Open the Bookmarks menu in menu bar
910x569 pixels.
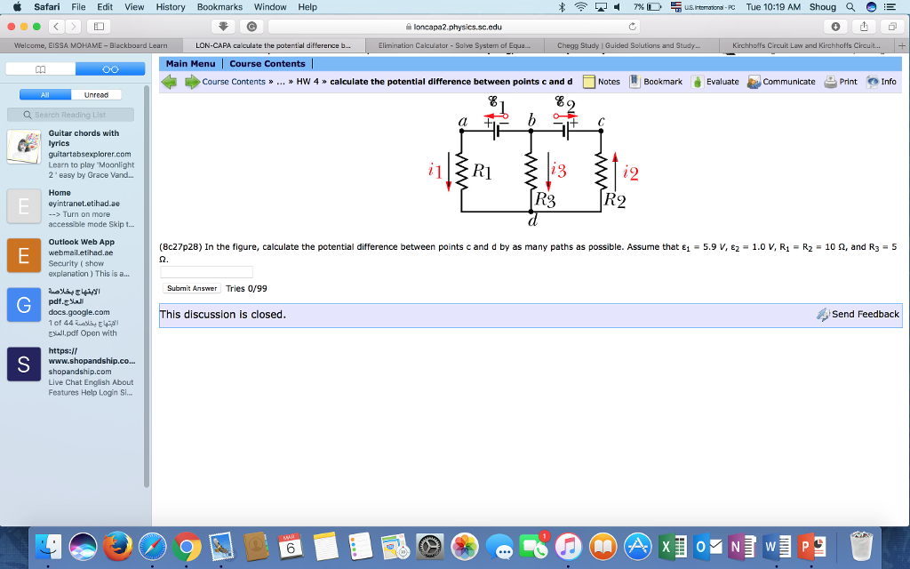tap(220, 7)
